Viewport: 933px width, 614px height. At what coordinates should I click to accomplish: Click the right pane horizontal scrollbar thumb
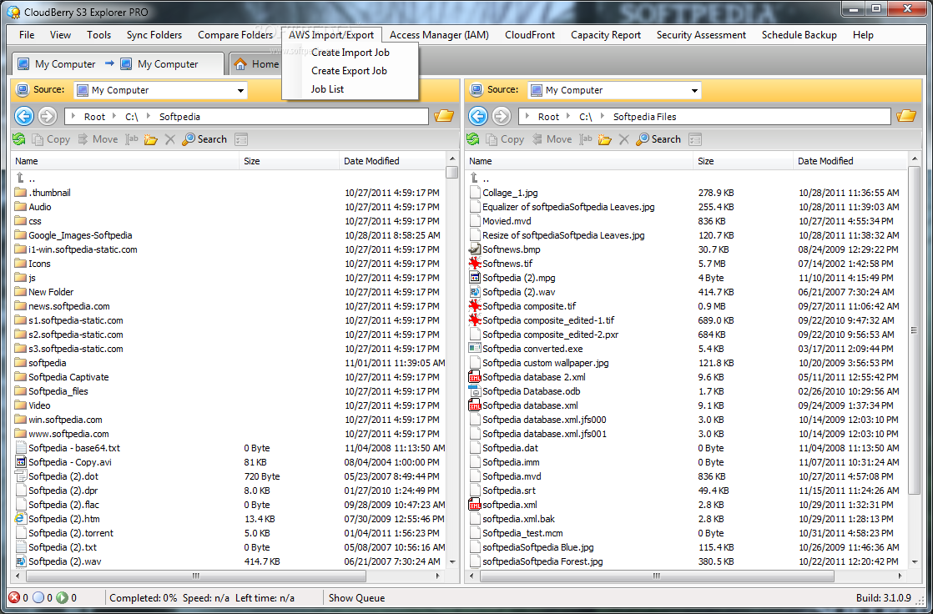click(x=656, y=576)
